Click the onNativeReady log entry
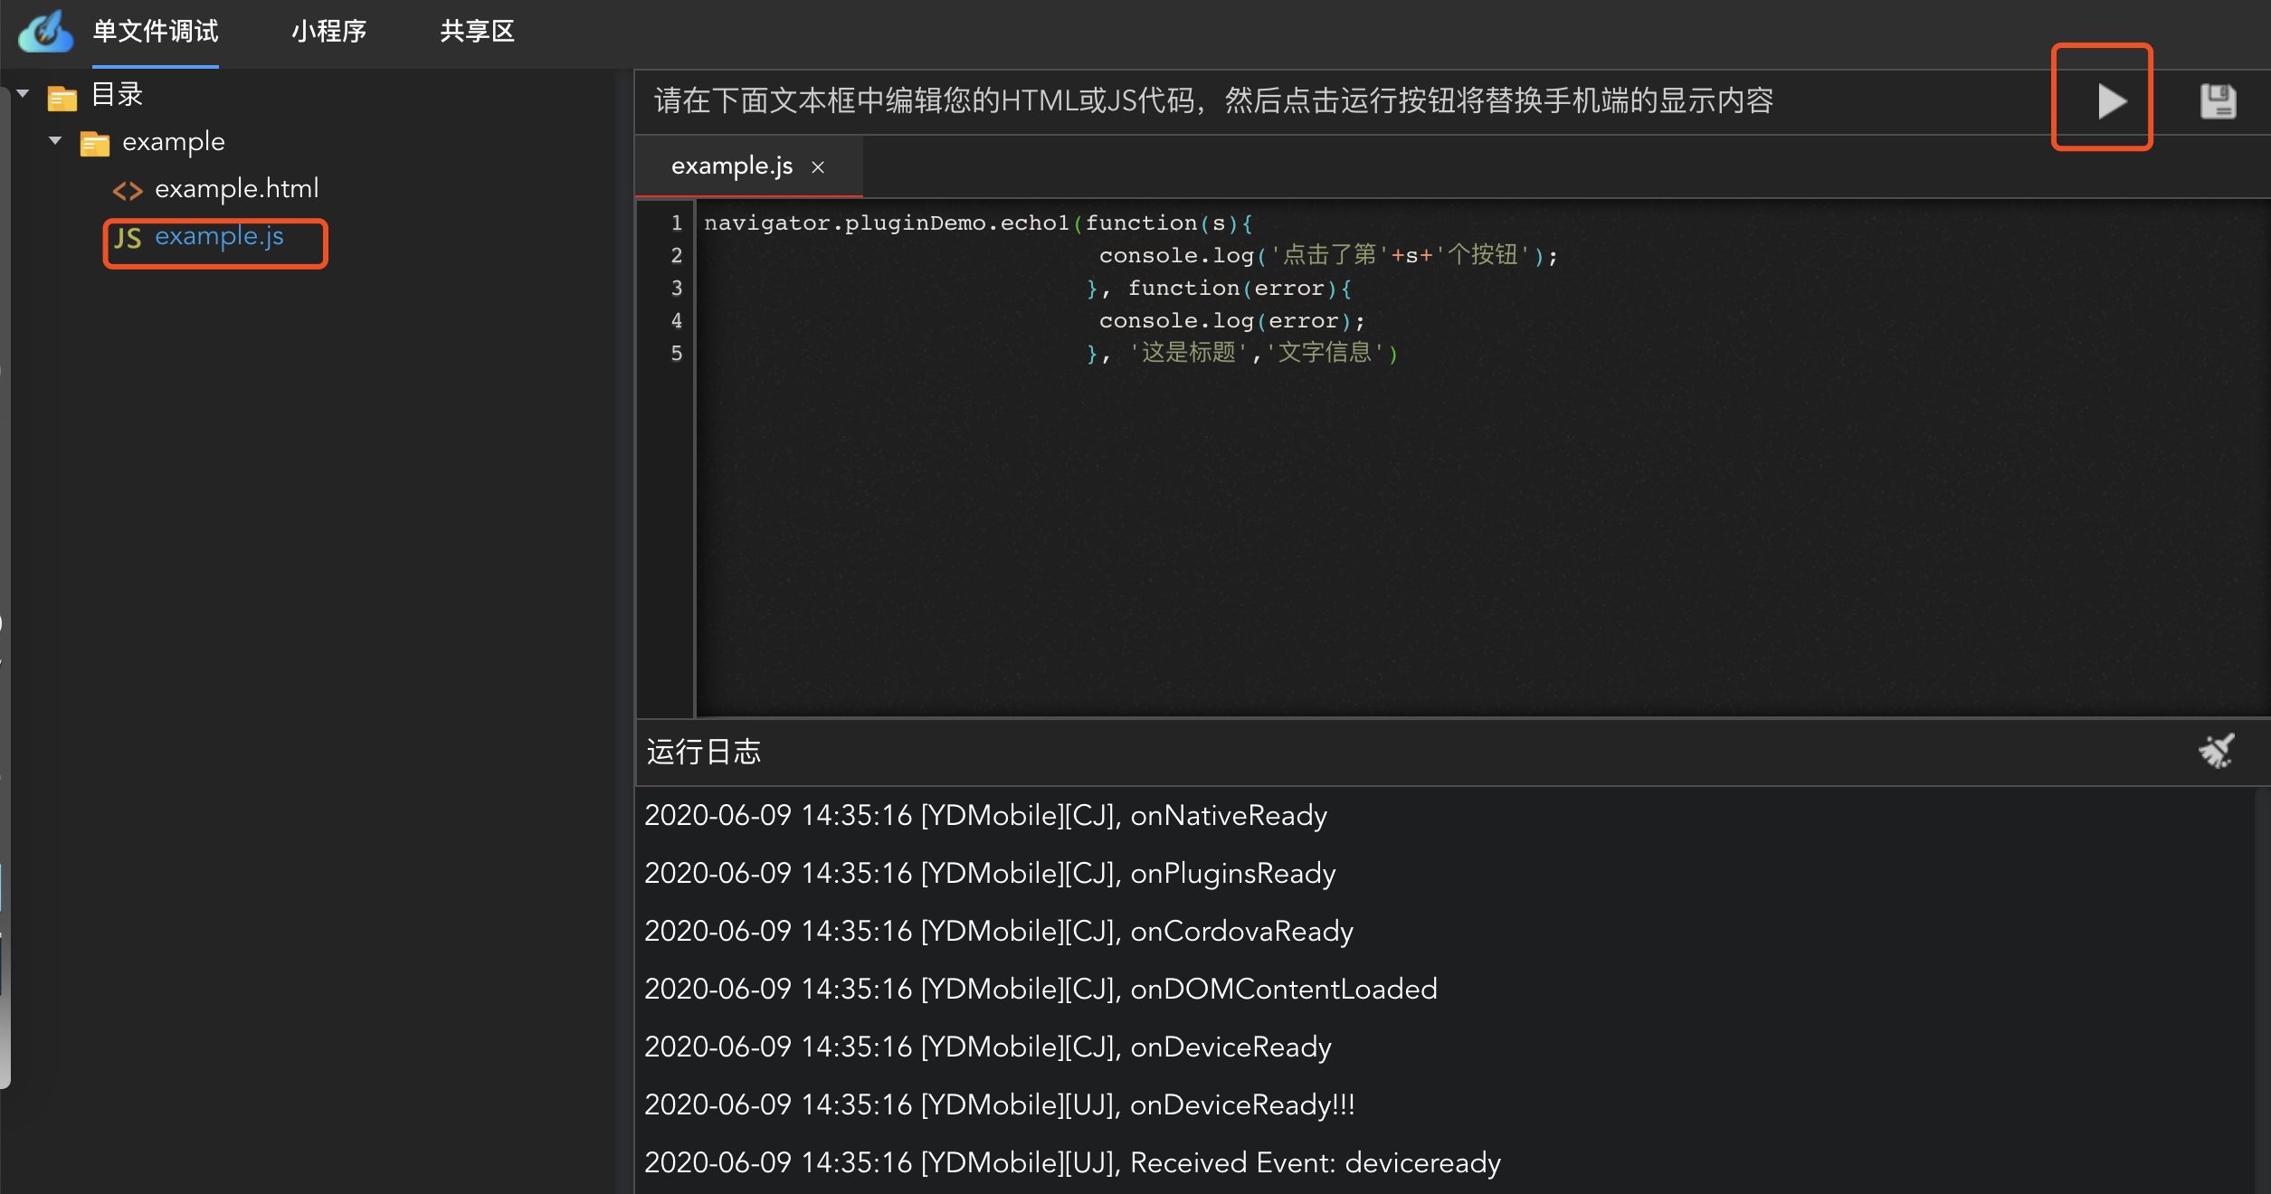The image size is (2271, 1194). pos(986,816)
